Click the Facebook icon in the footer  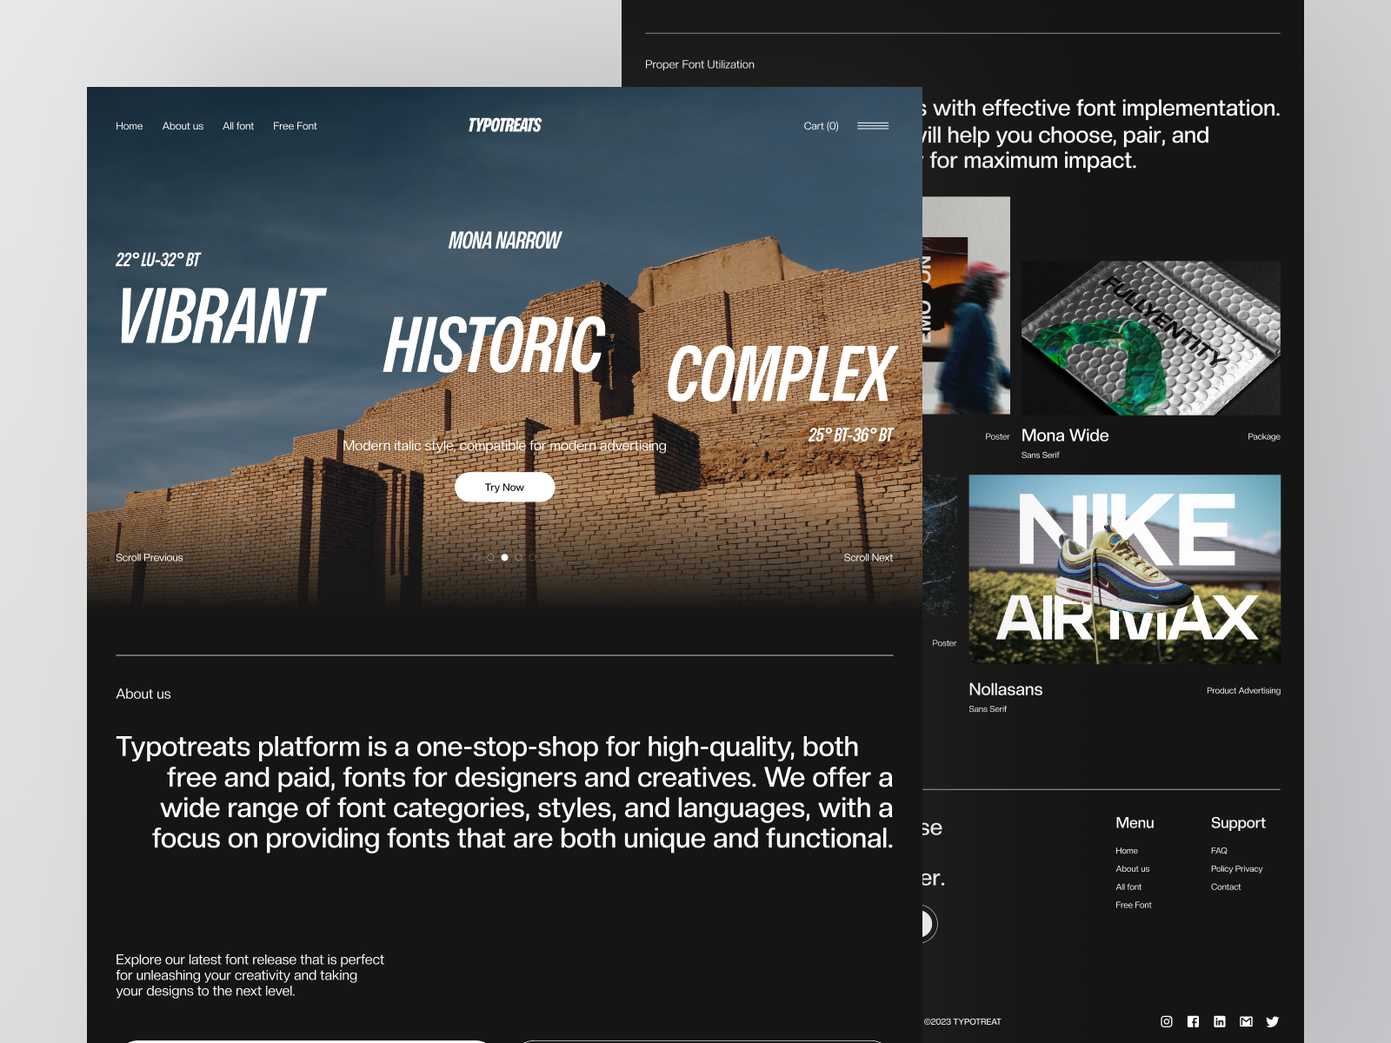click(x=1194, y=1021)
